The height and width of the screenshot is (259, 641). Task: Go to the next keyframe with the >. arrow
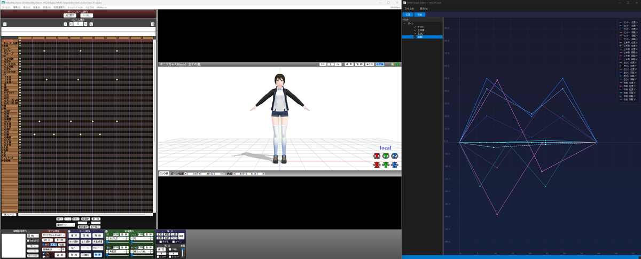[91, 24]
